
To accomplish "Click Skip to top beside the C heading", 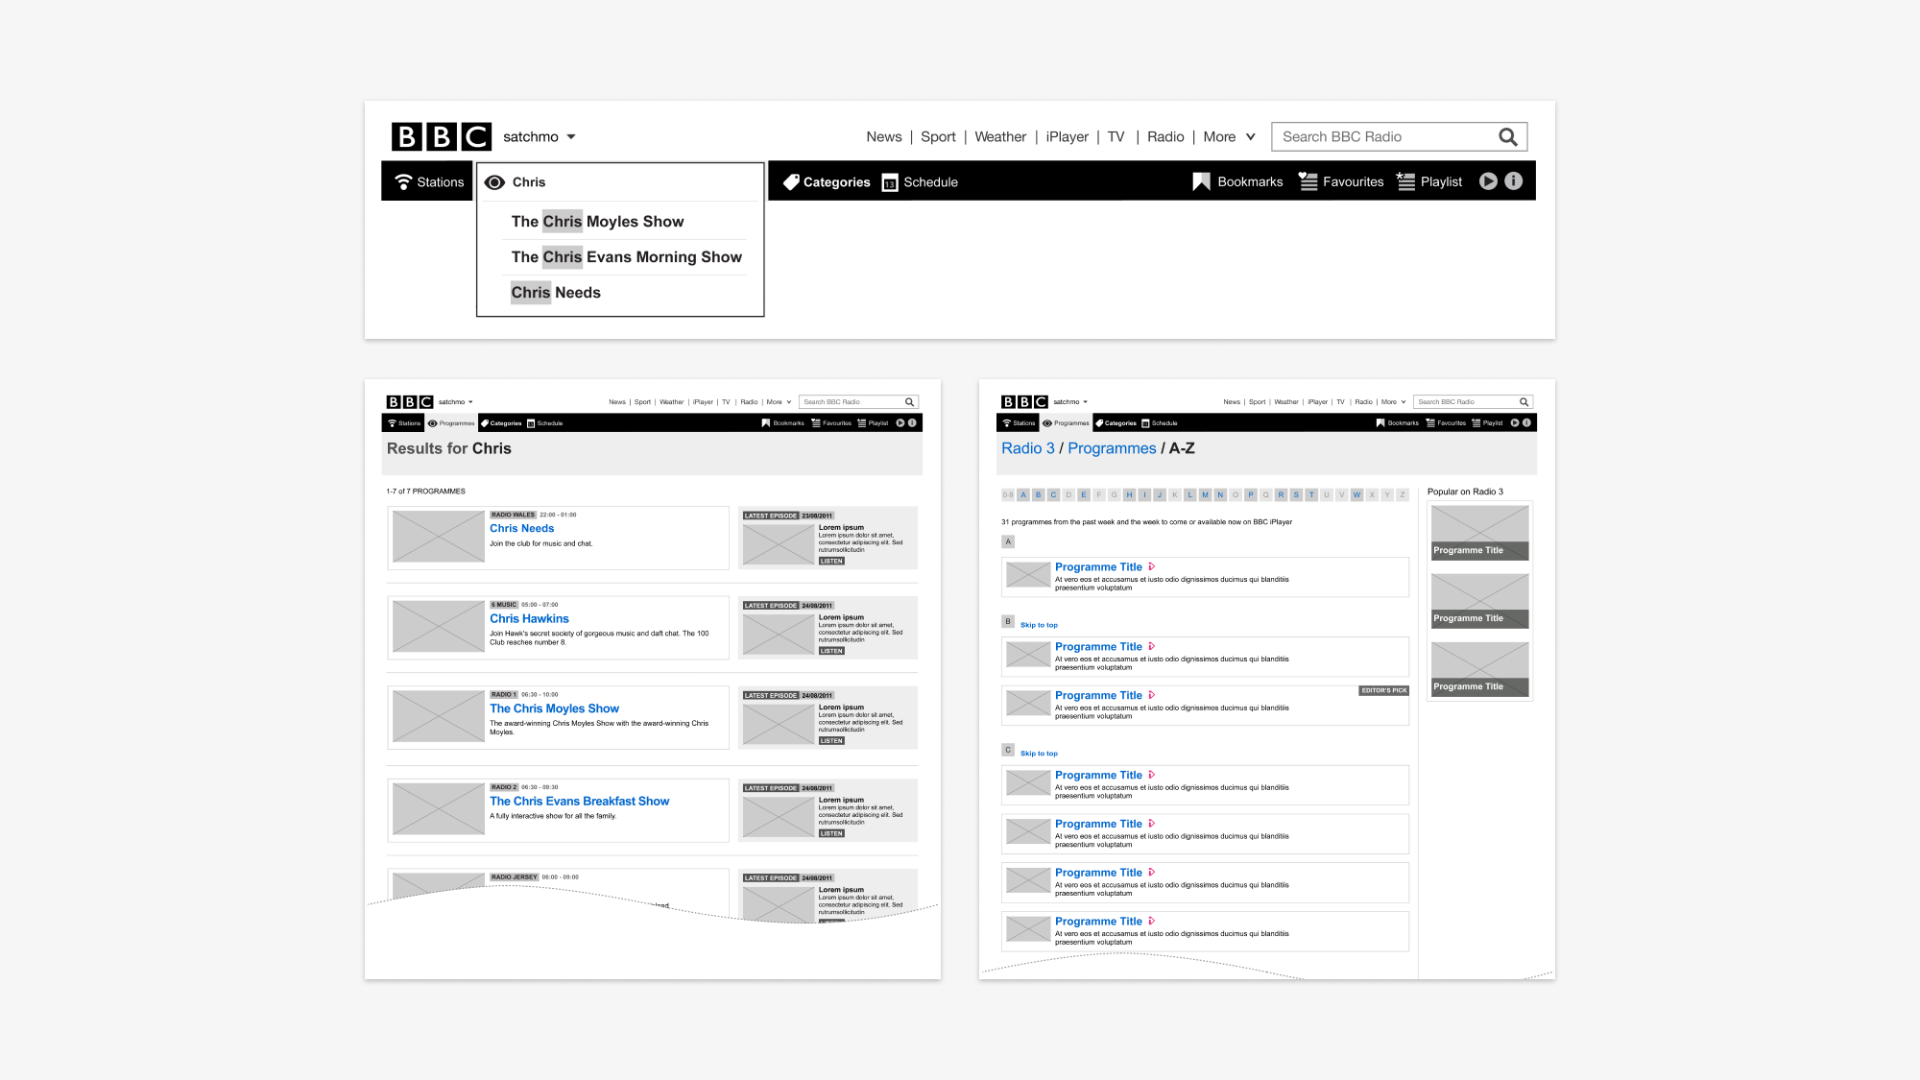I will click(1039, 754).
